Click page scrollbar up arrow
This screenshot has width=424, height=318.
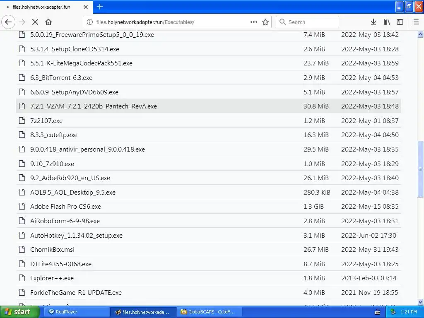421,34
